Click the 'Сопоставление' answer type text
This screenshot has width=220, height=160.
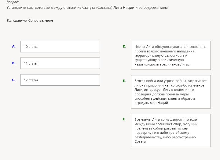click(41, 20)
